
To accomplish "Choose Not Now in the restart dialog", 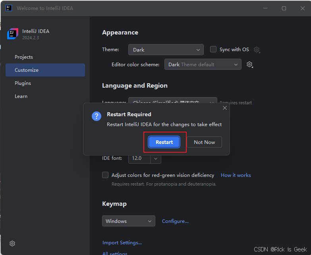I will [x=204, y=142].
